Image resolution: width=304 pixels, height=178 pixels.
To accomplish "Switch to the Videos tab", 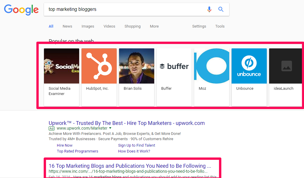I will pos(109,26).
